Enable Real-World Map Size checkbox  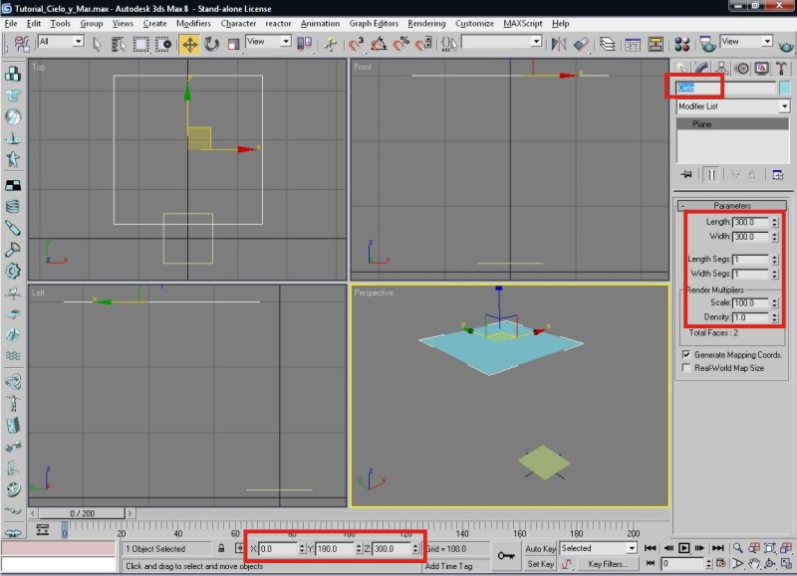686,367
